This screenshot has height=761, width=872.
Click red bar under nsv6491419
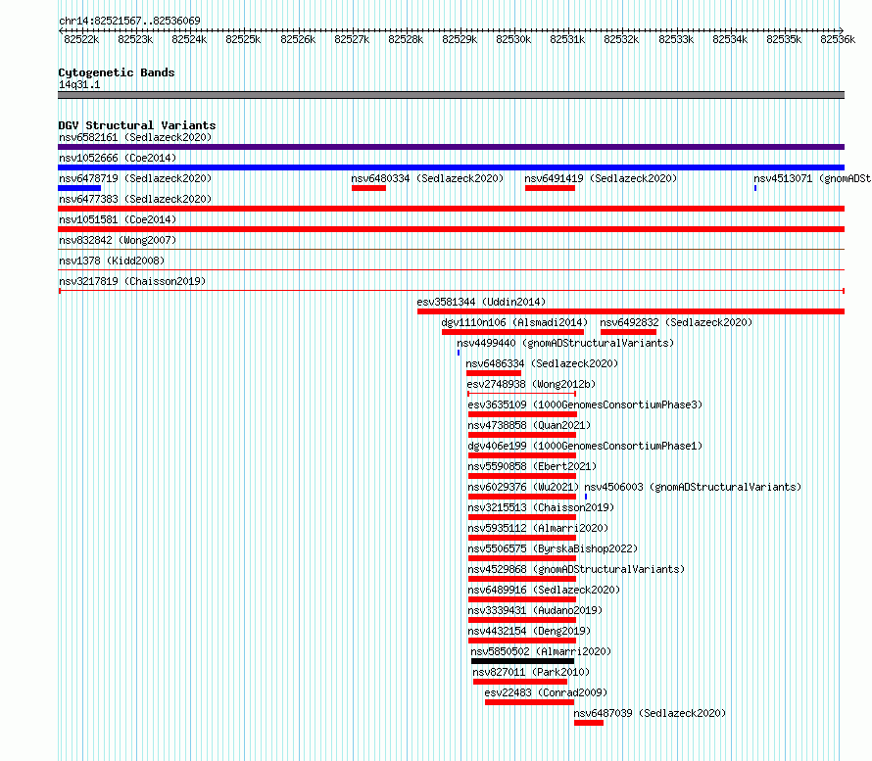coord(550,188)
